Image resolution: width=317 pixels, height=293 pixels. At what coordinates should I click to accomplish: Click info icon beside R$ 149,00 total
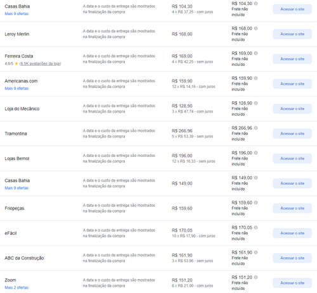coord(256,178)
